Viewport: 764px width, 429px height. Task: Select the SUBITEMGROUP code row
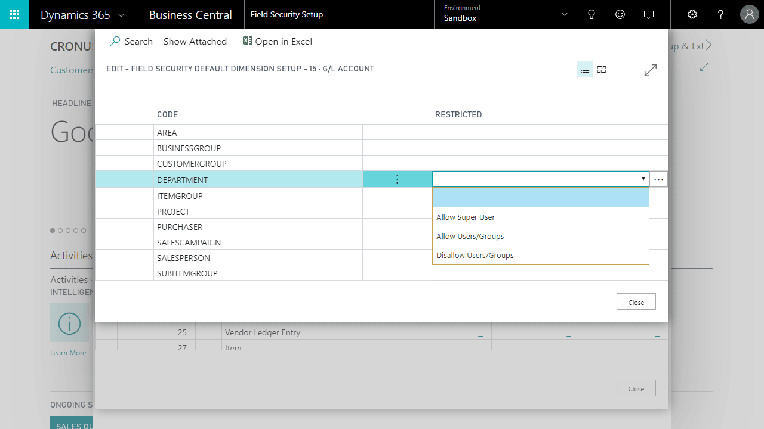click(258, 273)
